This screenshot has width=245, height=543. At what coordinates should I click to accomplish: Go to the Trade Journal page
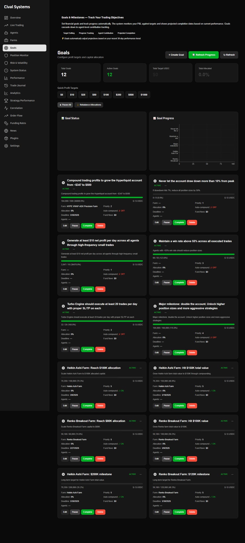click(x=18, y=86)
